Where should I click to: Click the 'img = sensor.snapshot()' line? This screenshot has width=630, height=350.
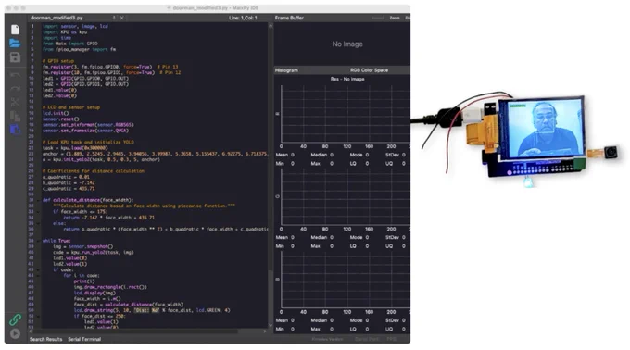coord(82,246)
